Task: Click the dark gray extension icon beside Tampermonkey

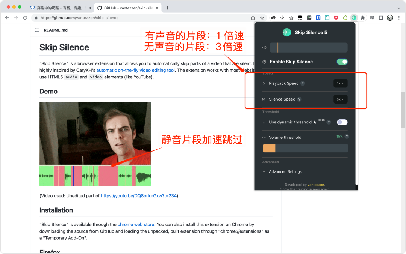Action: click(309, 18)
